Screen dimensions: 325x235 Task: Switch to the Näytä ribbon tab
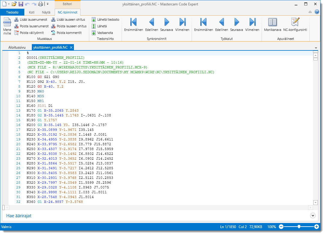pyautogui.click(x=46, y=12)
